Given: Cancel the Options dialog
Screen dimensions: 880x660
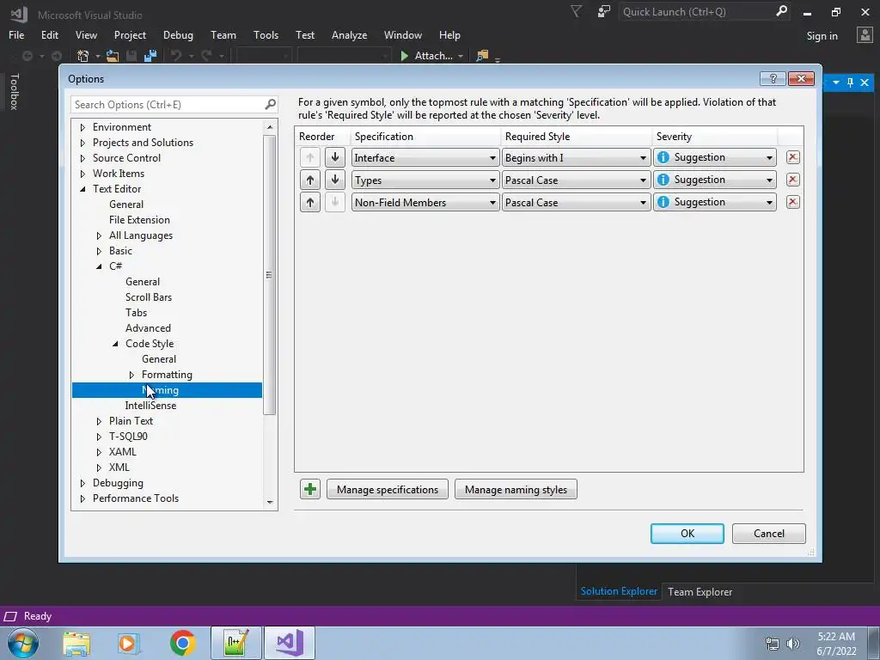Looking at the screenshot, I should coord(768,533).
